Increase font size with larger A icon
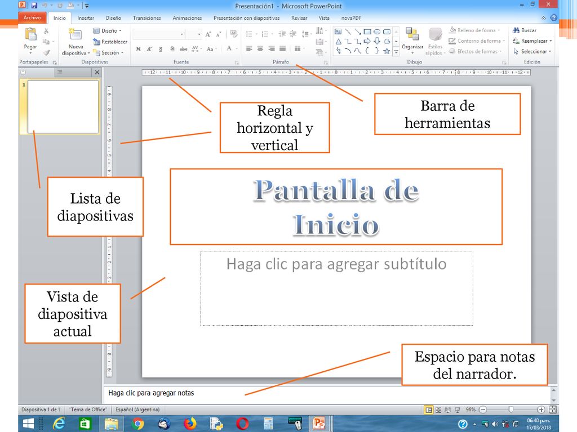This screenshot has height=432, width=577. 208,34
